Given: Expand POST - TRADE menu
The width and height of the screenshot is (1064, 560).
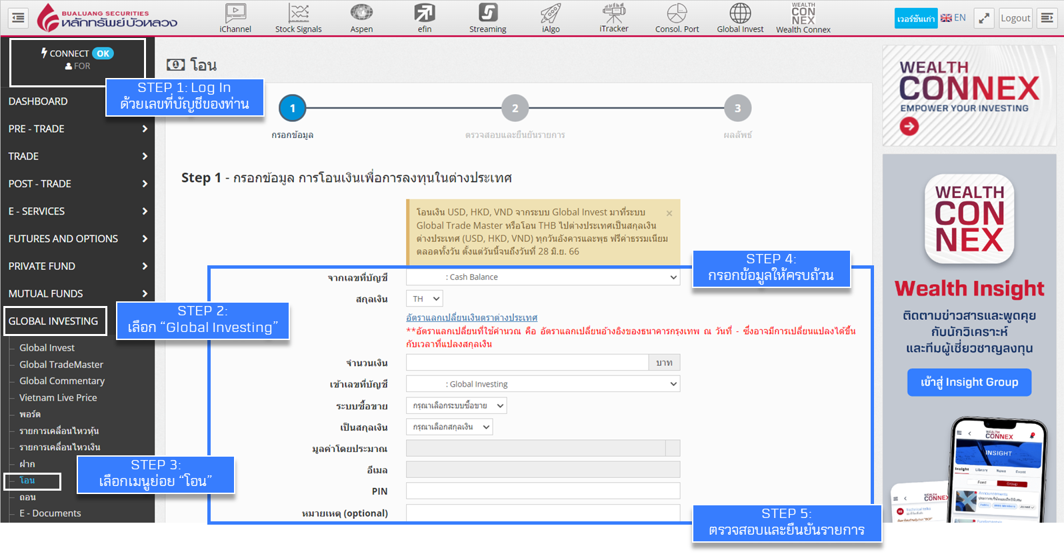Looking at the screenshot, I should tap(77, 183).
